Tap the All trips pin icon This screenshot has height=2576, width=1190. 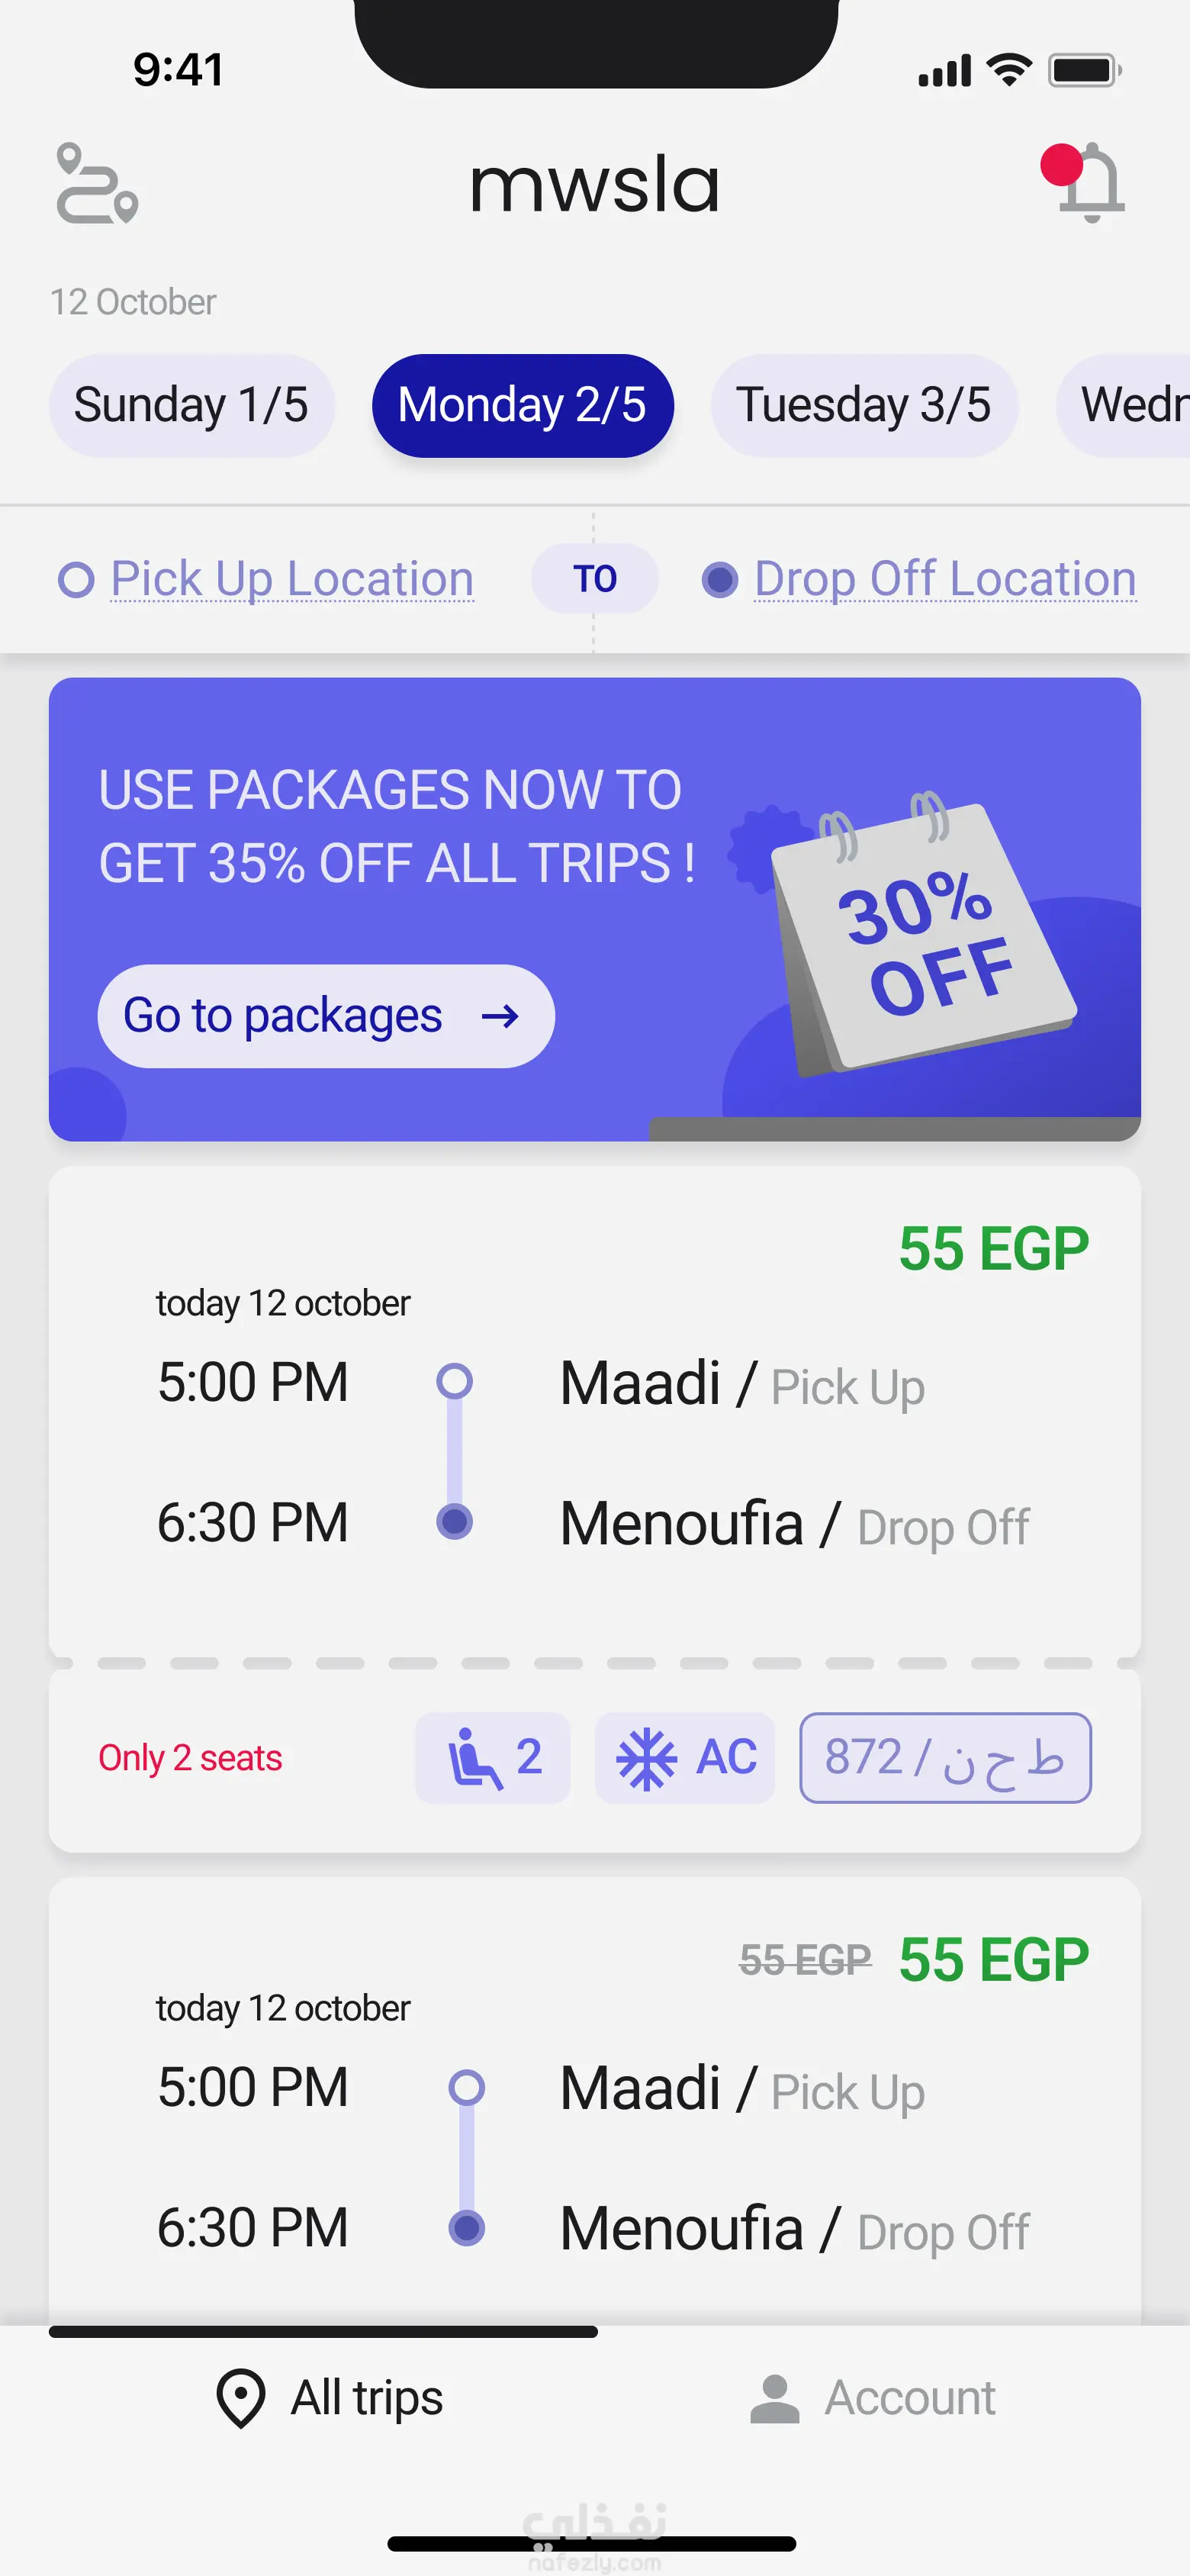[241, 2398]
